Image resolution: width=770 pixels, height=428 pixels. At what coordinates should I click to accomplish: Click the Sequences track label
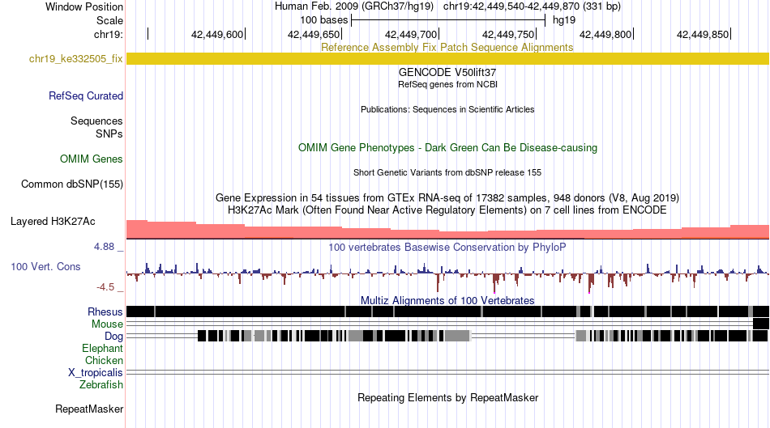[x=96, y=121]
